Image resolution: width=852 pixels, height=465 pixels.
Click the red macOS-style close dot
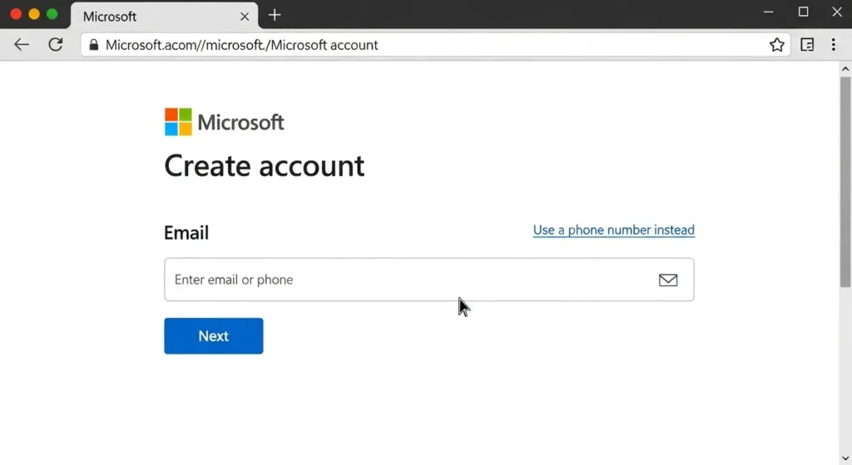(16, 14)
